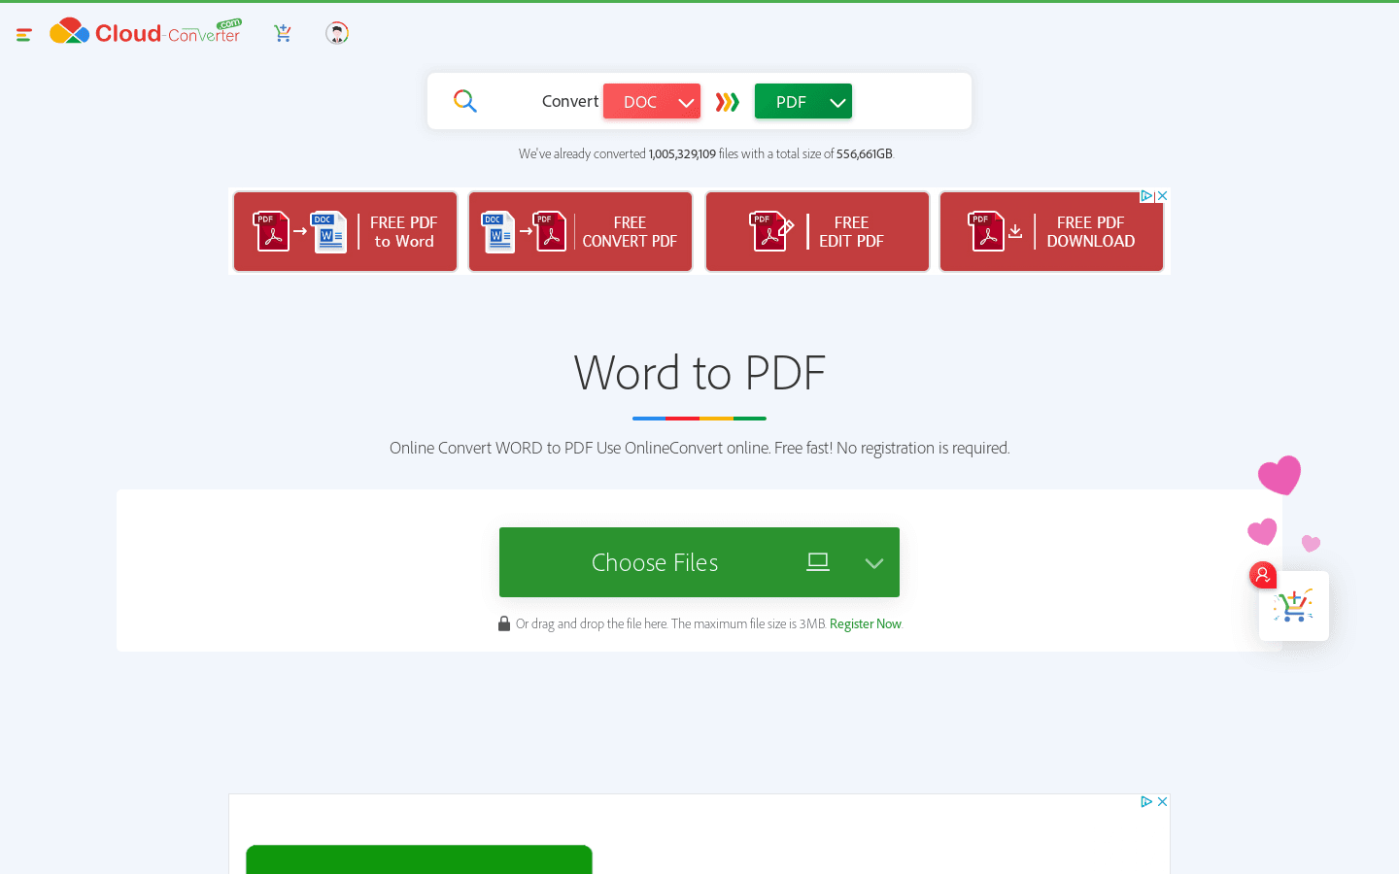This screenshot has height=874, width=1399.
Task: Click the Choose Files button
Action: click(655, 561)
